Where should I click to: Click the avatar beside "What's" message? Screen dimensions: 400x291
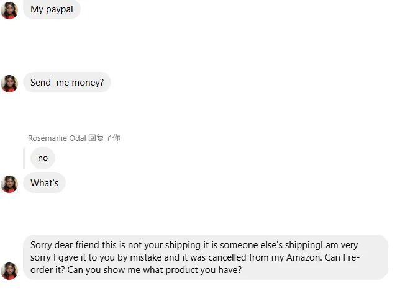[x=9, y=184]
